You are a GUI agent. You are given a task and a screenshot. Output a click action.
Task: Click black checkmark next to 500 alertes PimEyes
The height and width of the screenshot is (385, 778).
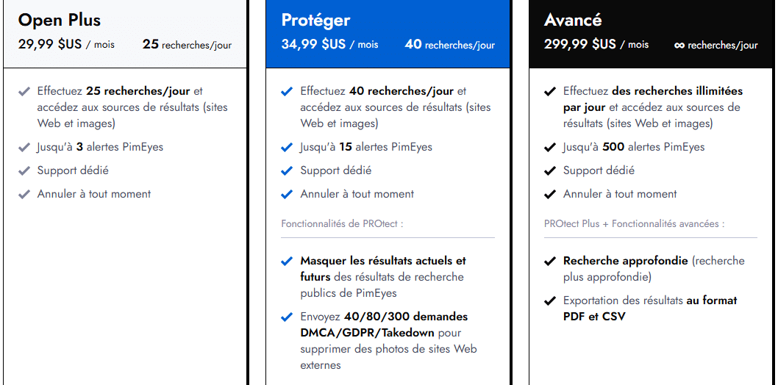pyautogui.click(x=550, y=148)
